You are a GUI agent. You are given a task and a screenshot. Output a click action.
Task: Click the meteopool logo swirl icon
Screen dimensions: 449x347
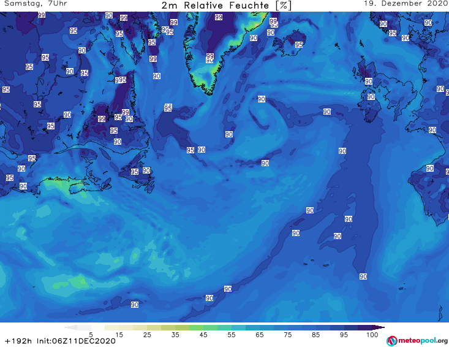click(391, 341)
